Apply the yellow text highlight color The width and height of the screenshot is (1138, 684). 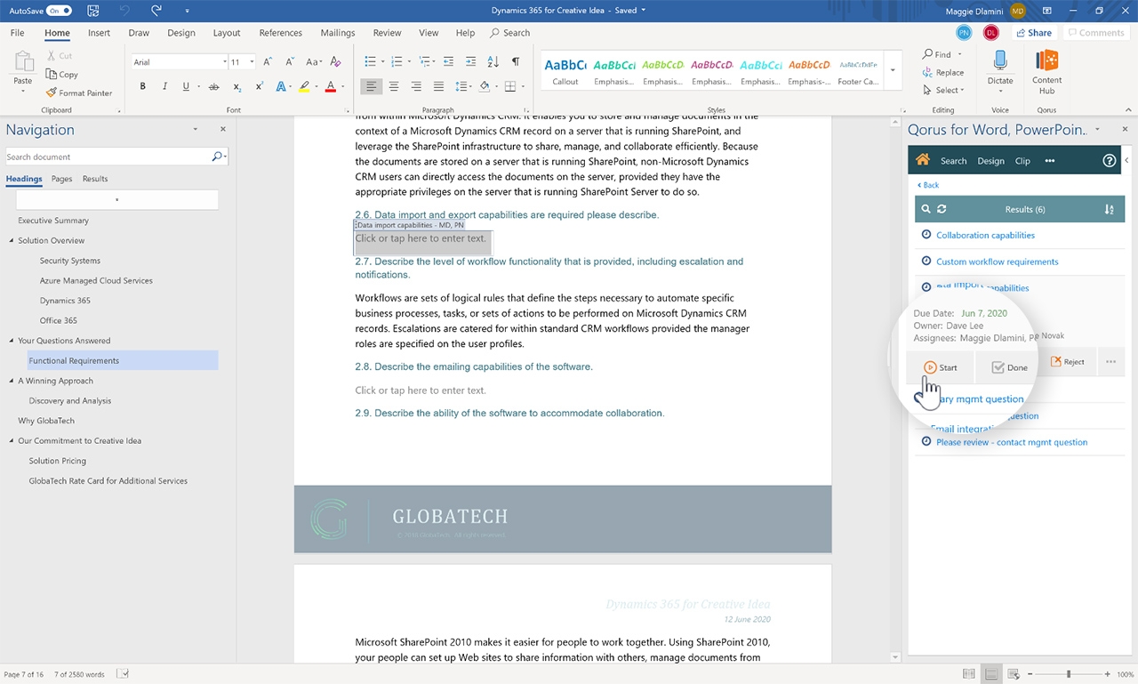[x=304, y=86]
